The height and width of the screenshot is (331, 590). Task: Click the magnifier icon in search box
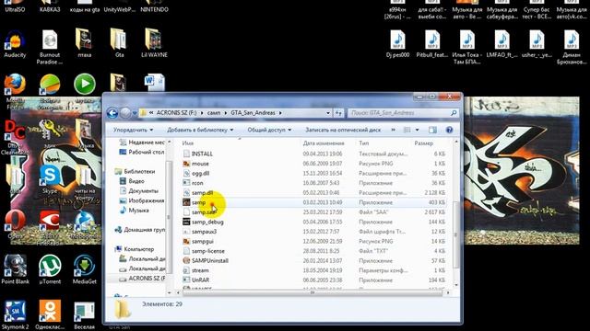click(x=454, y=113)
